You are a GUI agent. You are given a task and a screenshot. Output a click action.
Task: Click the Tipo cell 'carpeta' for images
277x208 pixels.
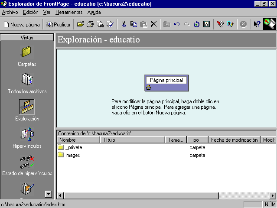197,155
